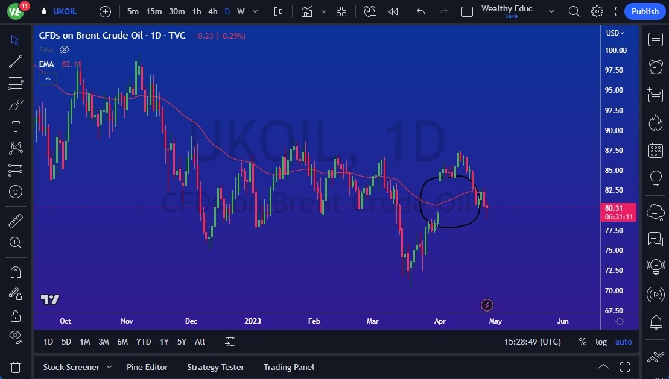Screen dimensions: 669x379
Task: Open the Watchlist panel
Action: pyautogui.click(x=656, y=39)
